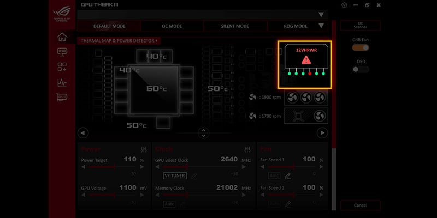Viewport: 437px width, 218px height.
Task: Select the Silent Mode tab
Action: (235, 26)
